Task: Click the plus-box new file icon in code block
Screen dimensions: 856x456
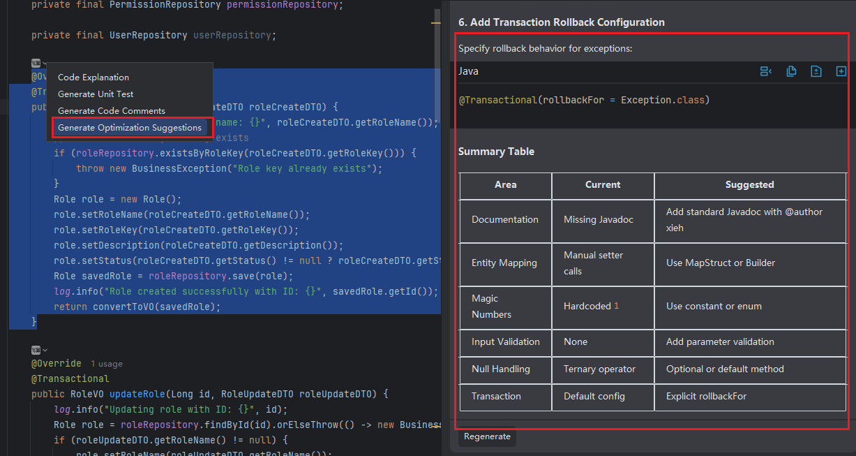Action: (841, 71)
